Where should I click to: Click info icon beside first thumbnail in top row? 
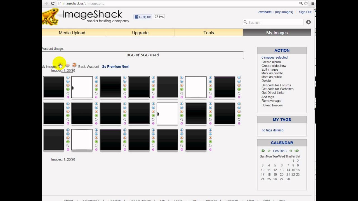point(68,78)
